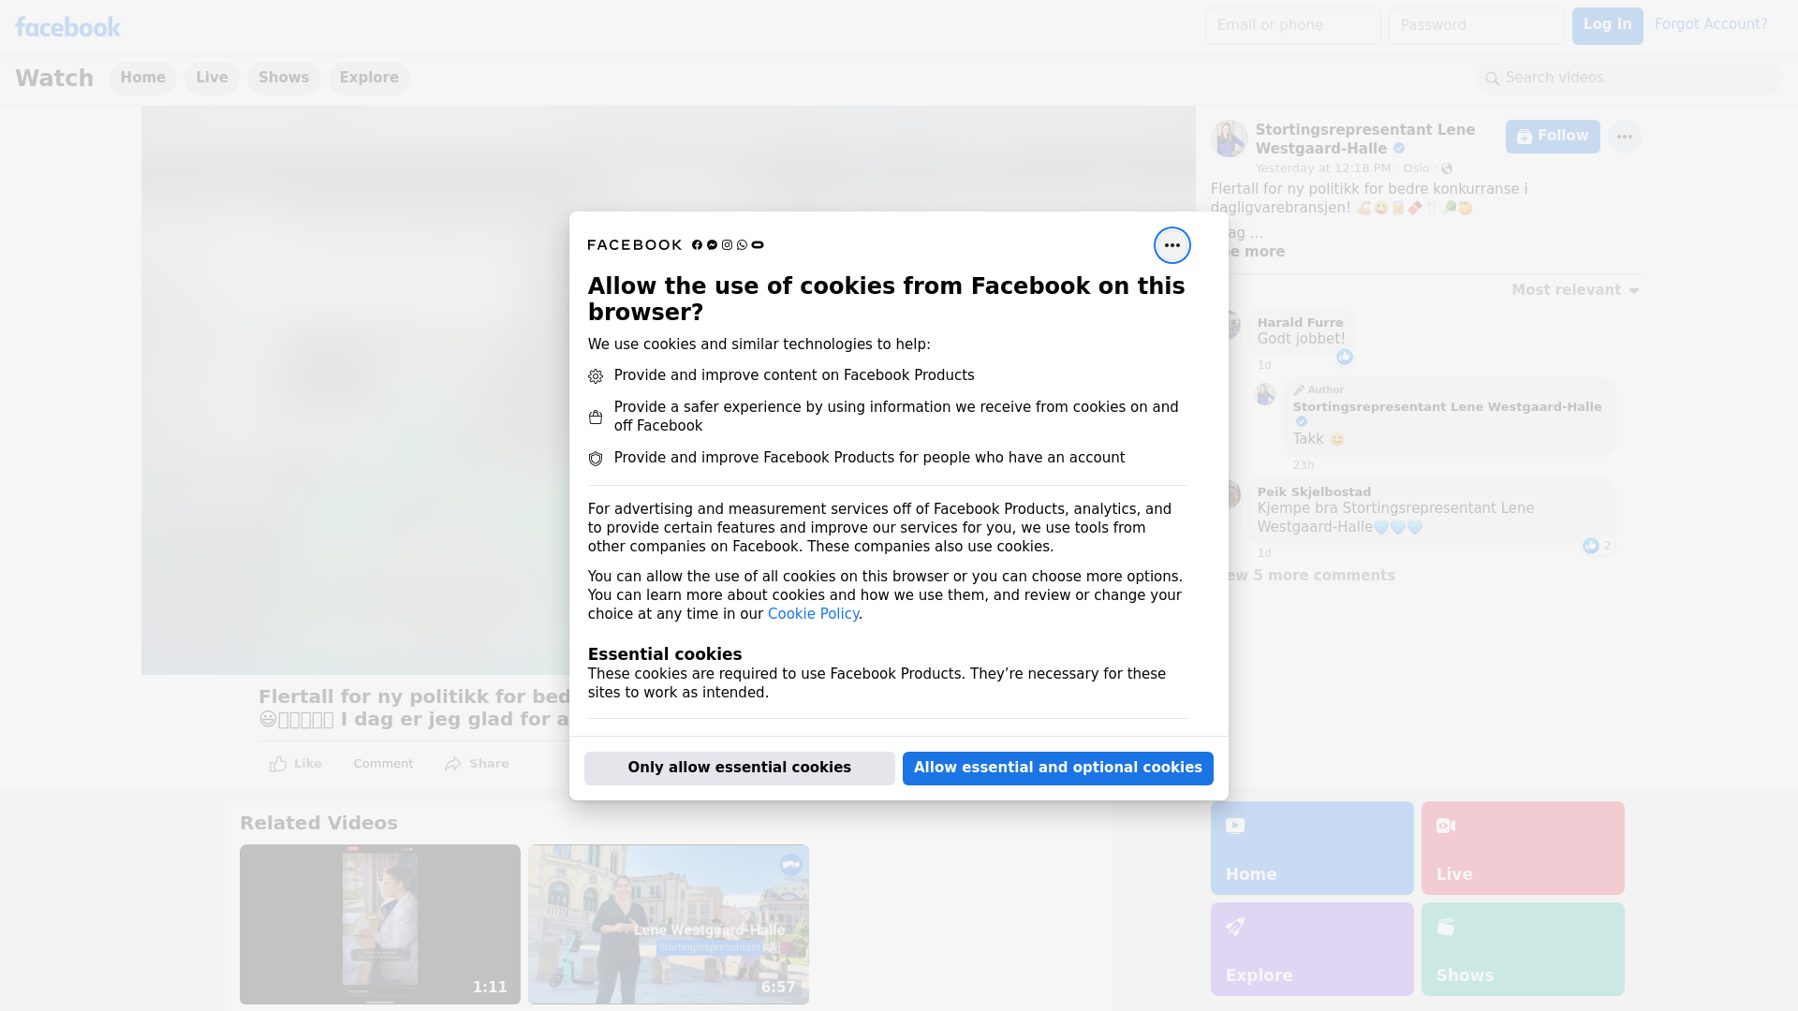
Task: Click the Like icon under the video
Action: pos(278,764)
